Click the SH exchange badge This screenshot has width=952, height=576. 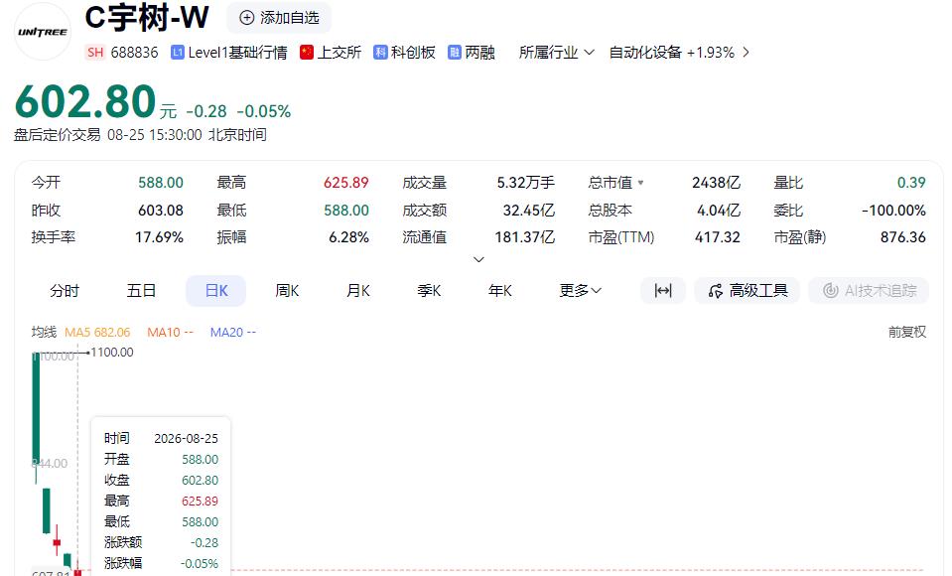(x=95, y=53)
